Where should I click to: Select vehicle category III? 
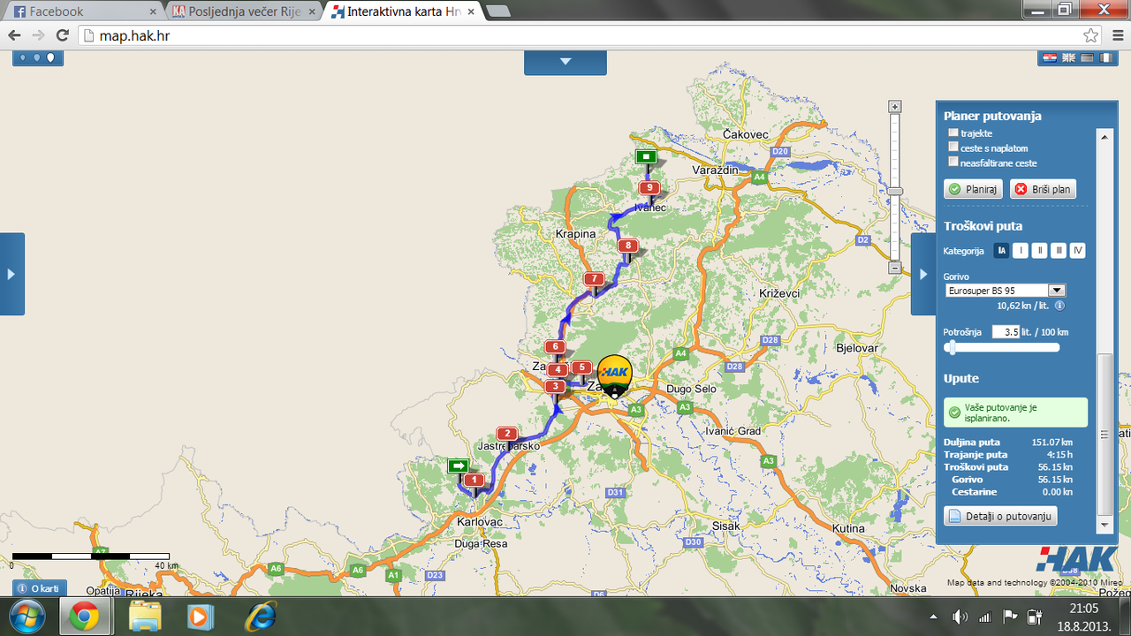click(x=1059, y=251)
